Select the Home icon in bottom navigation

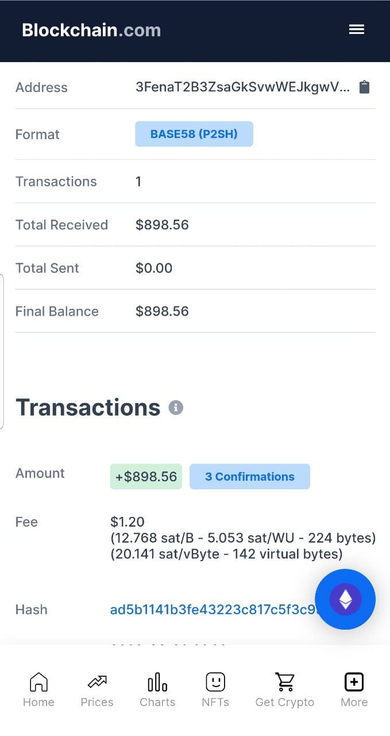(38, 688)
